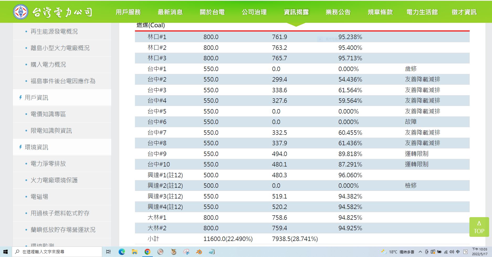Open network settings tray icon
Image resolution: width=492 pixels, height=257 pixels.
(446, 252)
